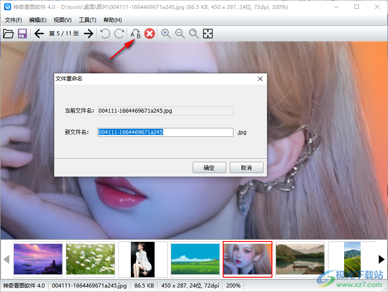Select the daisy flowers thumbnail
The width and height of the screenshot is (388, 292).
point(91,259)
